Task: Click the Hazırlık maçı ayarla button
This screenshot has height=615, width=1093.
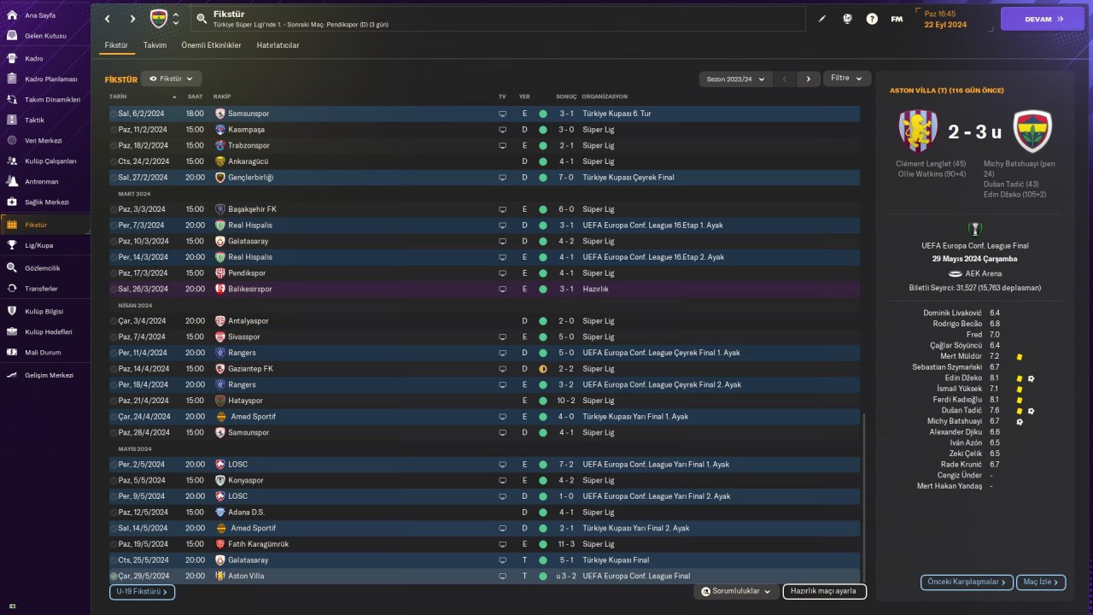Action: point(824,591)
